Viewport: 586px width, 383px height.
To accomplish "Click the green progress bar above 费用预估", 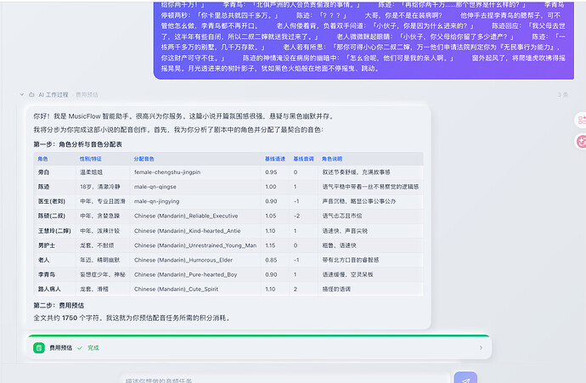I will click(x=259, y=335).
